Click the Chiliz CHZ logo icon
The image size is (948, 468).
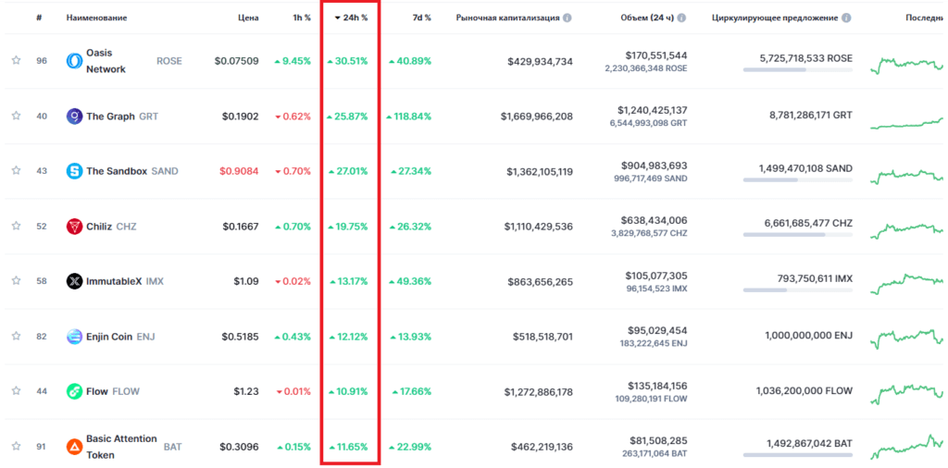pyautogui.click(x=74, y=227)
